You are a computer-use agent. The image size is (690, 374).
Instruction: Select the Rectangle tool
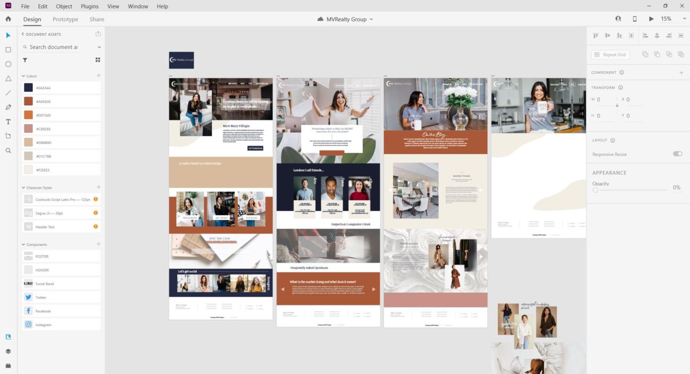8,49
